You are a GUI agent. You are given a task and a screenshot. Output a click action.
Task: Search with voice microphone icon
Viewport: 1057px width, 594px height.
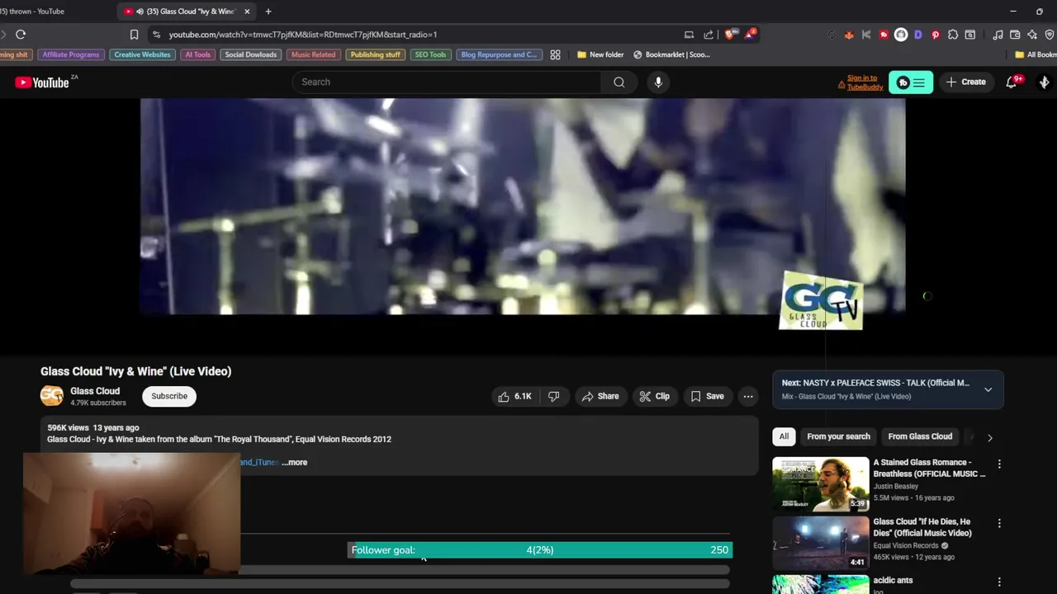coord(658,82)
